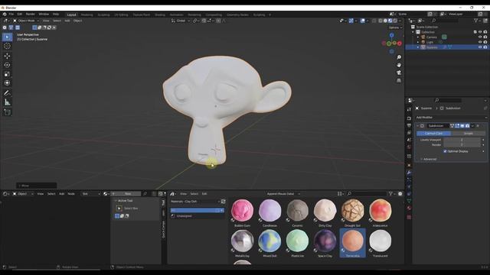Switch to Shading workspace tab
The height and width of the screenshot is (275, 490).
[x=160, y=15]
